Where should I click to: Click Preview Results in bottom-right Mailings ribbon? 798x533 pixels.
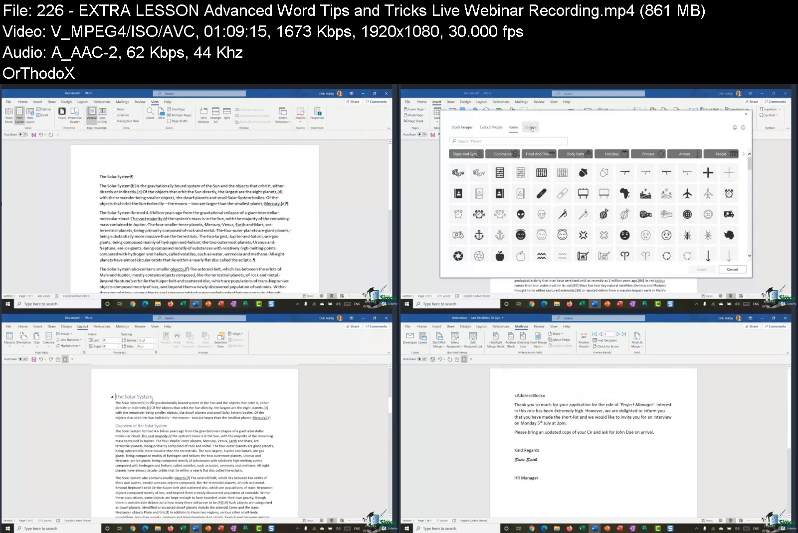(584, 339)
